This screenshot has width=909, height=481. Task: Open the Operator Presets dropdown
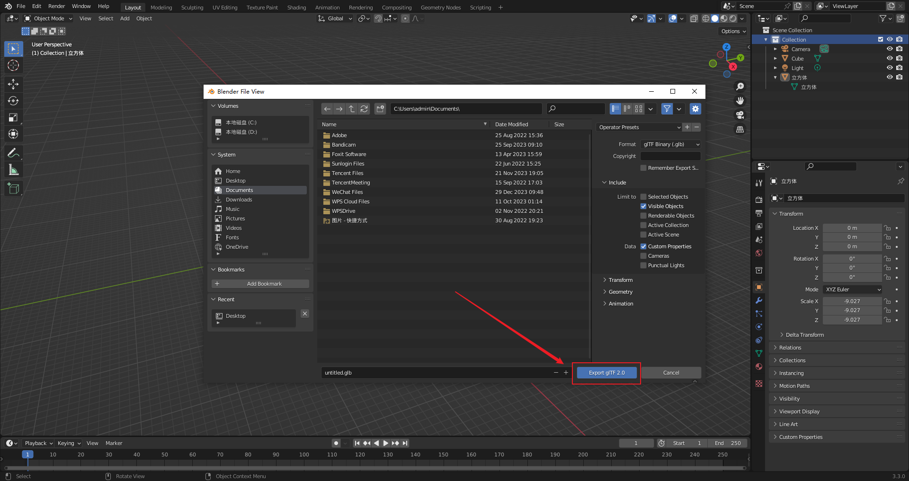click(x=639, y=127)
